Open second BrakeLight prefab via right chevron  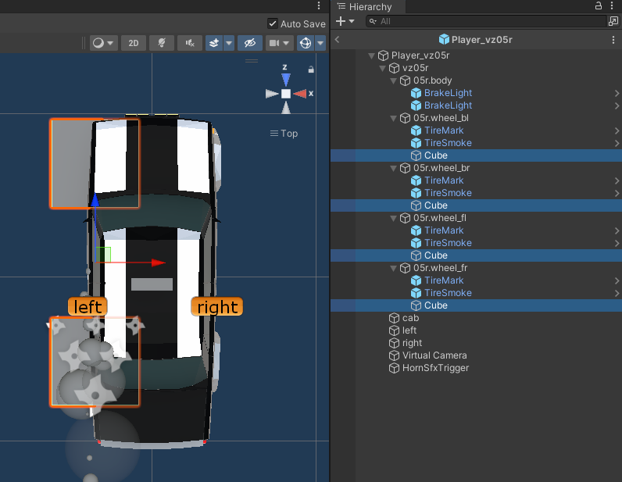click(x=617, y=105)
